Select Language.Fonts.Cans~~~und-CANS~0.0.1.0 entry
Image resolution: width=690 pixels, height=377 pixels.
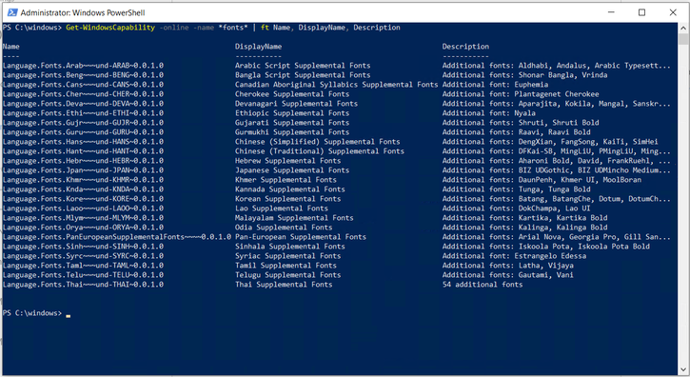[x=83, y=85]
